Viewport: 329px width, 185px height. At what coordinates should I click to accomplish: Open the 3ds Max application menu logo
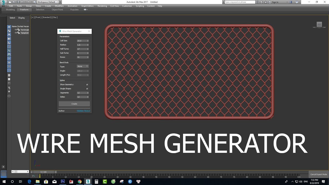(3, 3)
